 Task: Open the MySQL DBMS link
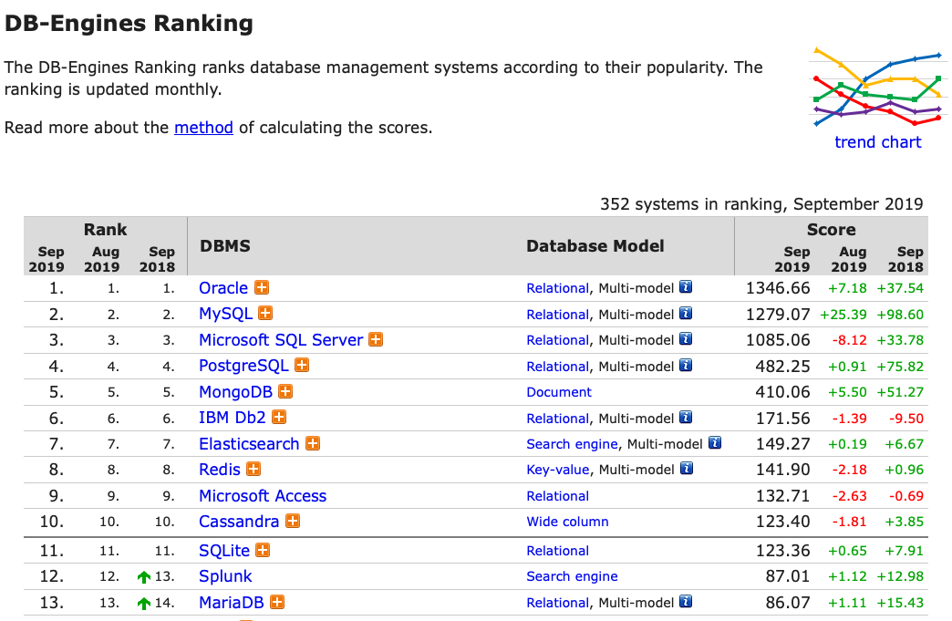click(225, 314)
